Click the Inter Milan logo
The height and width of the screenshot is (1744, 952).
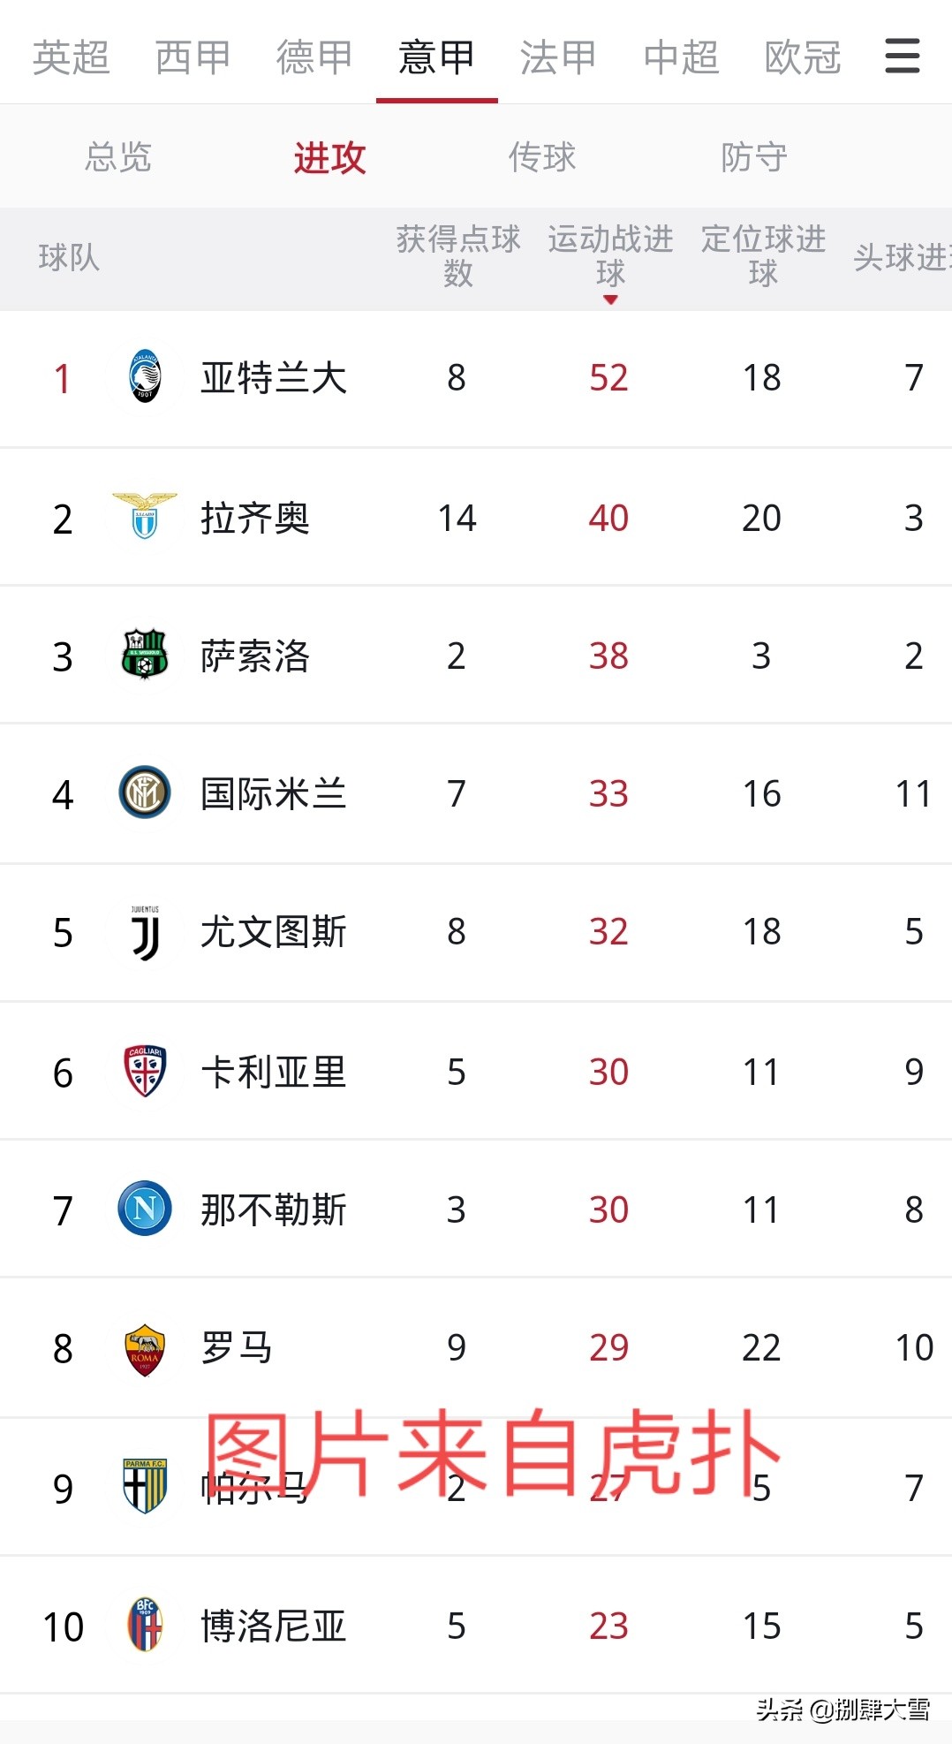pos(145,792)
